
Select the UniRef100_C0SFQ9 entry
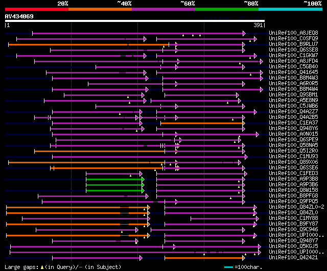pos(293,38)
